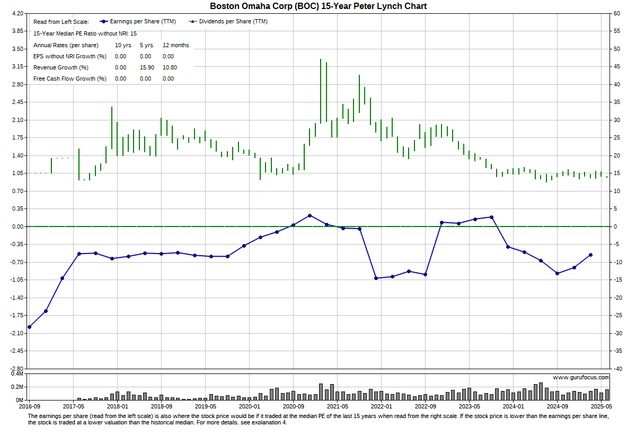The width and height of the screenshot is (636, 435).
Task: Click the 2025-05 date label on the x-axis
Action: point(601,406)
